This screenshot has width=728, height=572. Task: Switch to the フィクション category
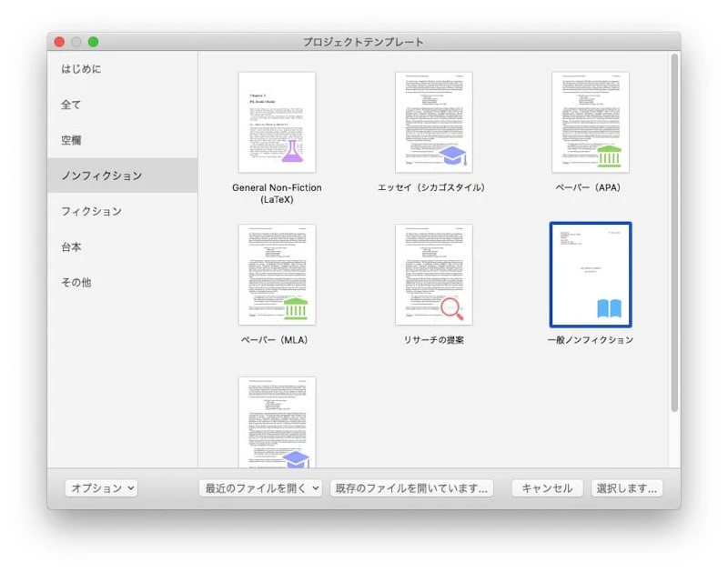pos(123,211)
